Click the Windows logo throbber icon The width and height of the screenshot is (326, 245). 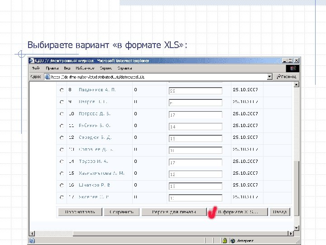[x=293, y=69]
